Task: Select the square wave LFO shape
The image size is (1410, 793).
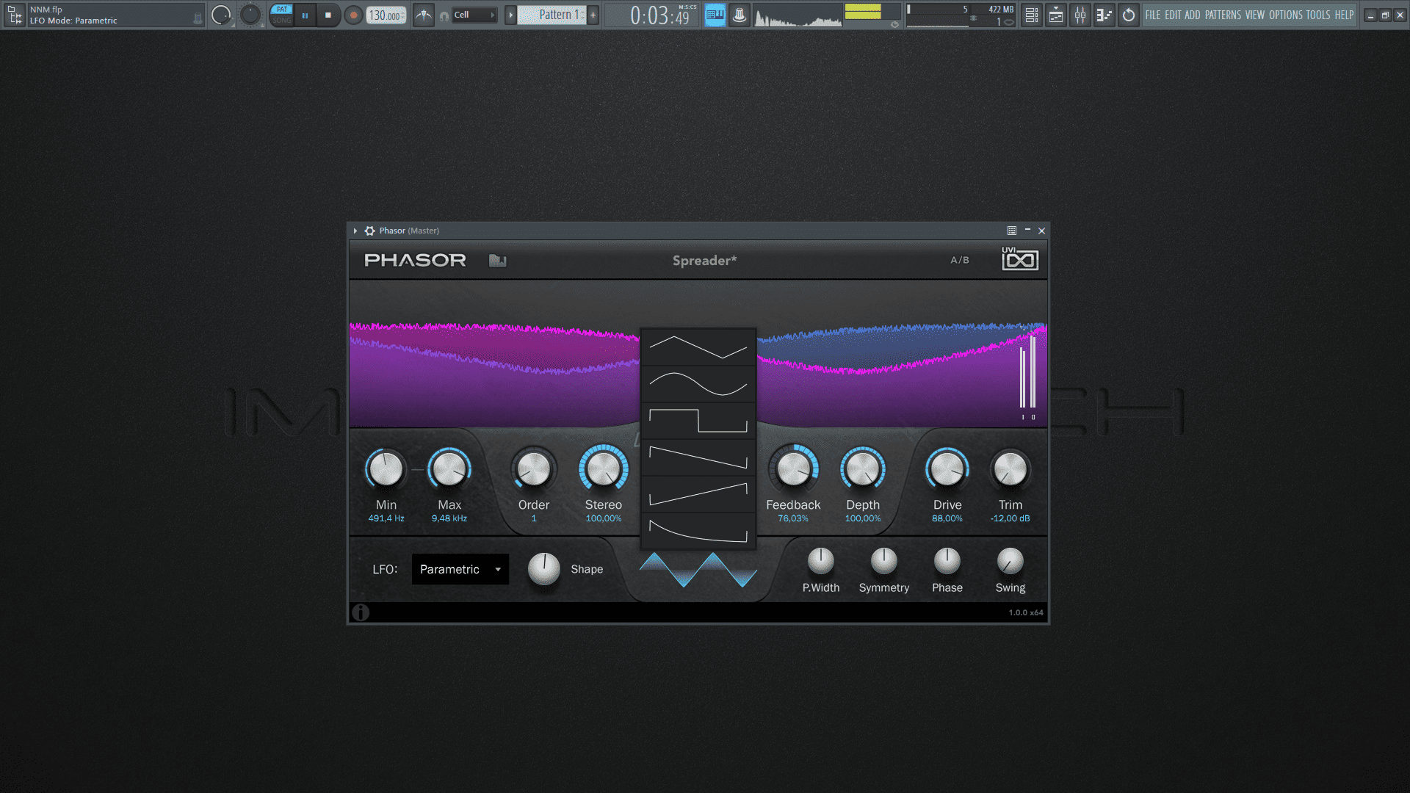Action: [698, 421]
